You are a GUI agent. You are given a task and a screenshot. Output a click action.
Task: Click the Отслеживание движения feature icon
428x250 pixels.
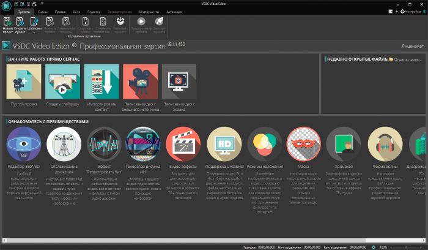coord(64,144)
